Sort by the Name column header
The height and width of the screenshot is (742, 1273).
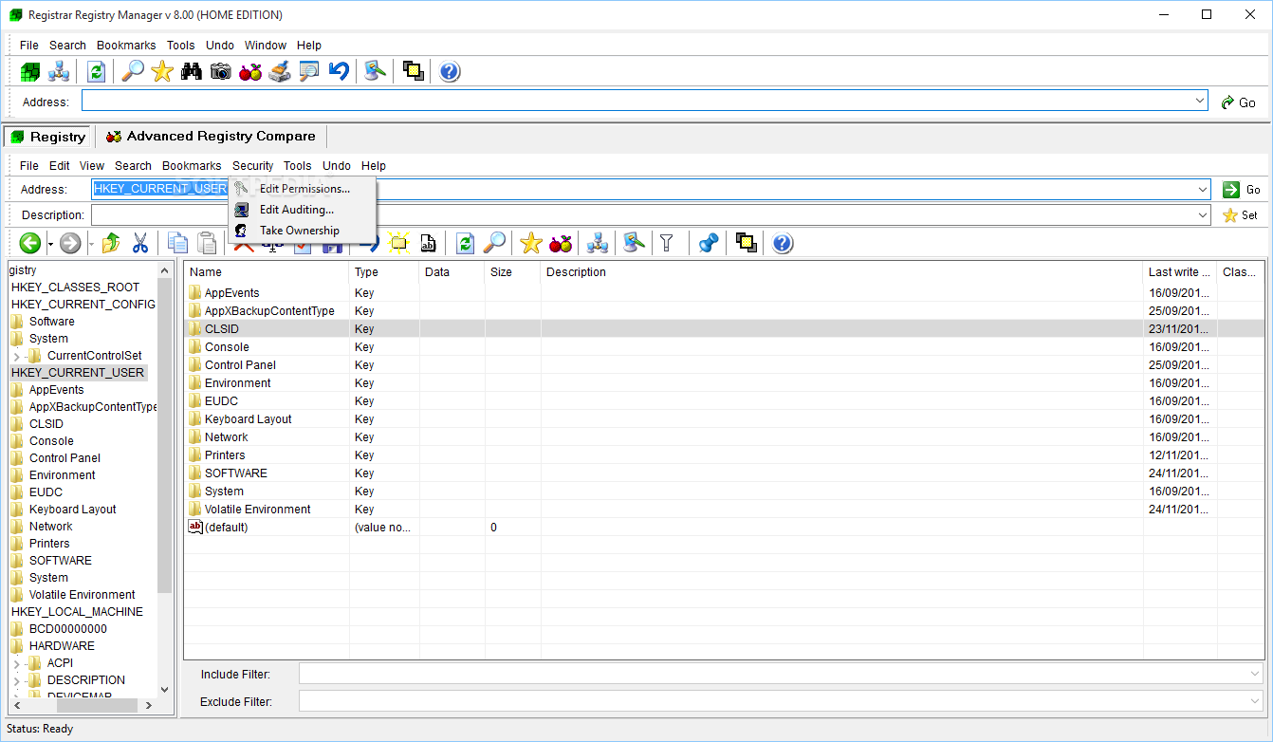(266, 272)
